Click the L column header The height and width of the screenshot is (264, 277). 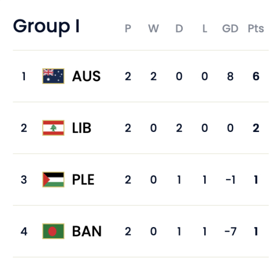click(x=204, y=29)
